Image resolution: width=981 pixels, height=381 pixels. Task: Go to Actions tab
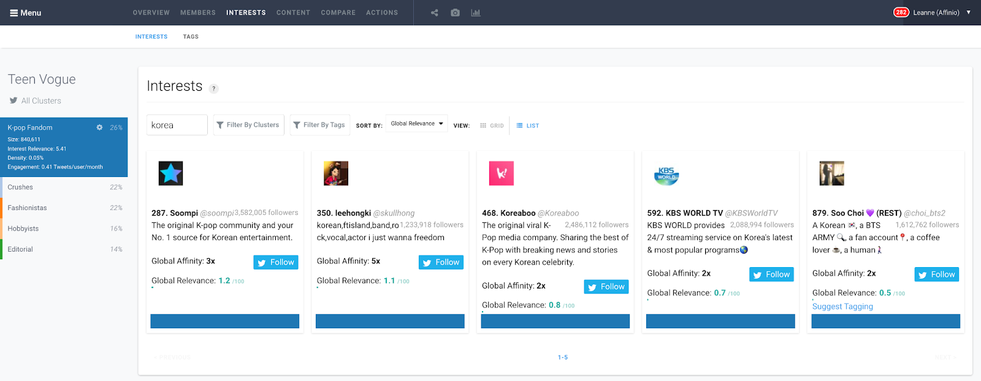coord(382,12)
